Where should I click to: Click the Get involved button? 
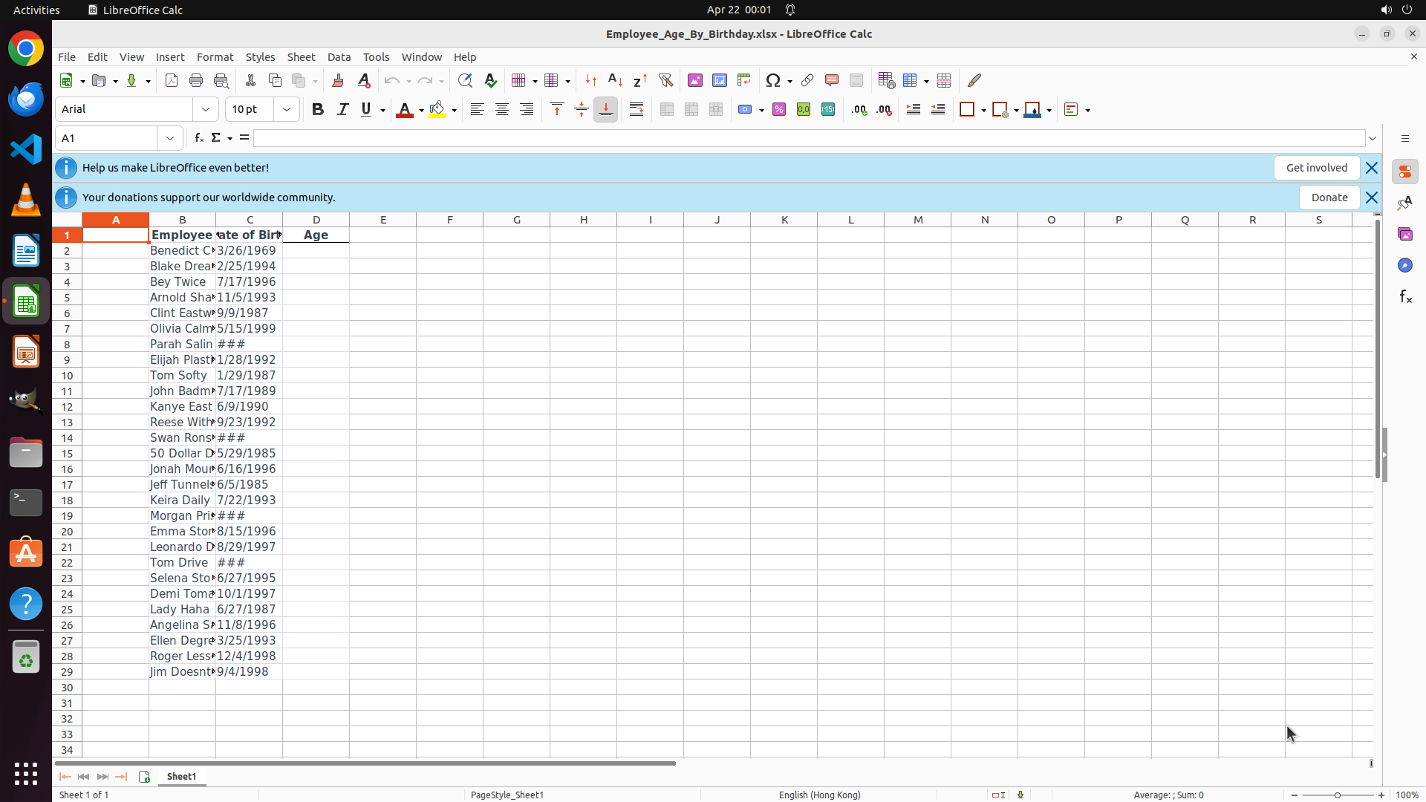(x=1316, y=168)
